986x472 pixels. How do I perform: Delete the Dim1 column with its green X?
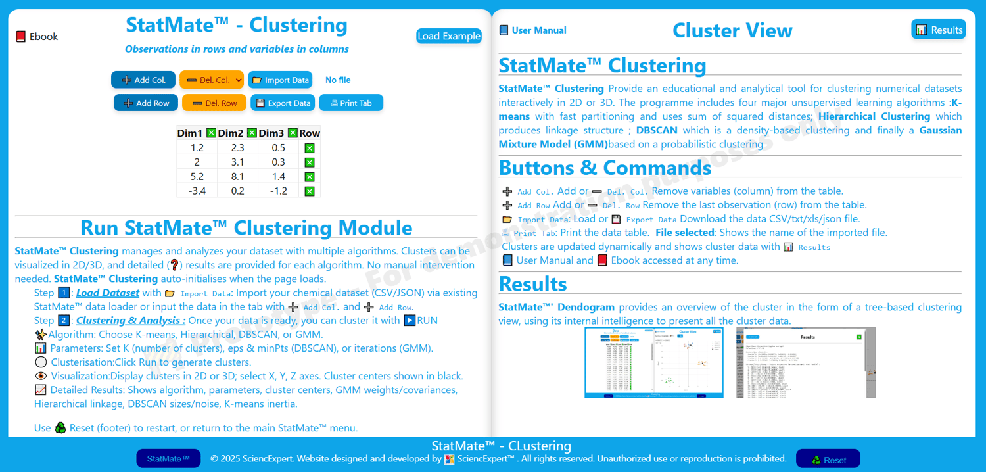tap(211, 133)
